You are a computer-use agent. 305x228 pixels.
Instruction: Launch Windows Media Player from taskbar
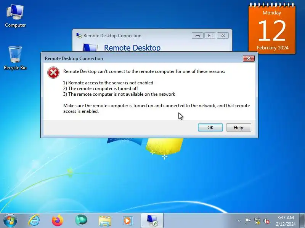(128, 221)
